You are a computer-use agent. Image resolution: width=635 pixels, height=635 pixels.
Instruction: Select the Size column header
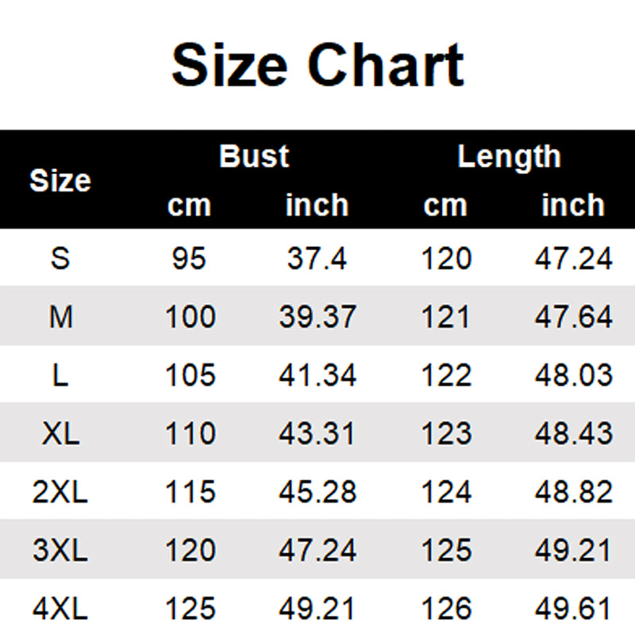pos(60,181)
